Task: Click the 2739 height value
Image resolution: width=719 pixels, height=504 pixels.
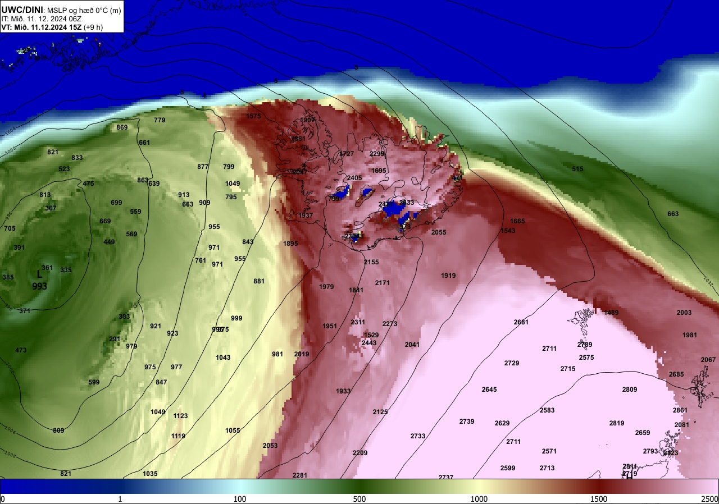Action: [467, 421]
